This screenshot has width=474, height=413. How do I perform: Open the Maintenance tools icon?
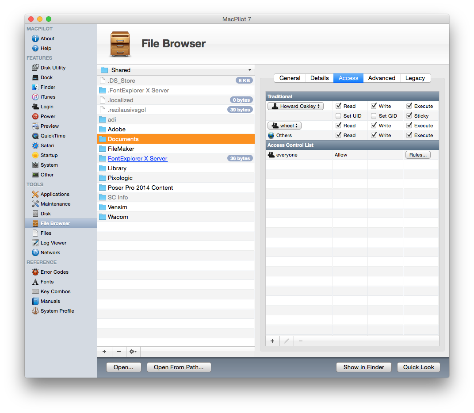35,204
